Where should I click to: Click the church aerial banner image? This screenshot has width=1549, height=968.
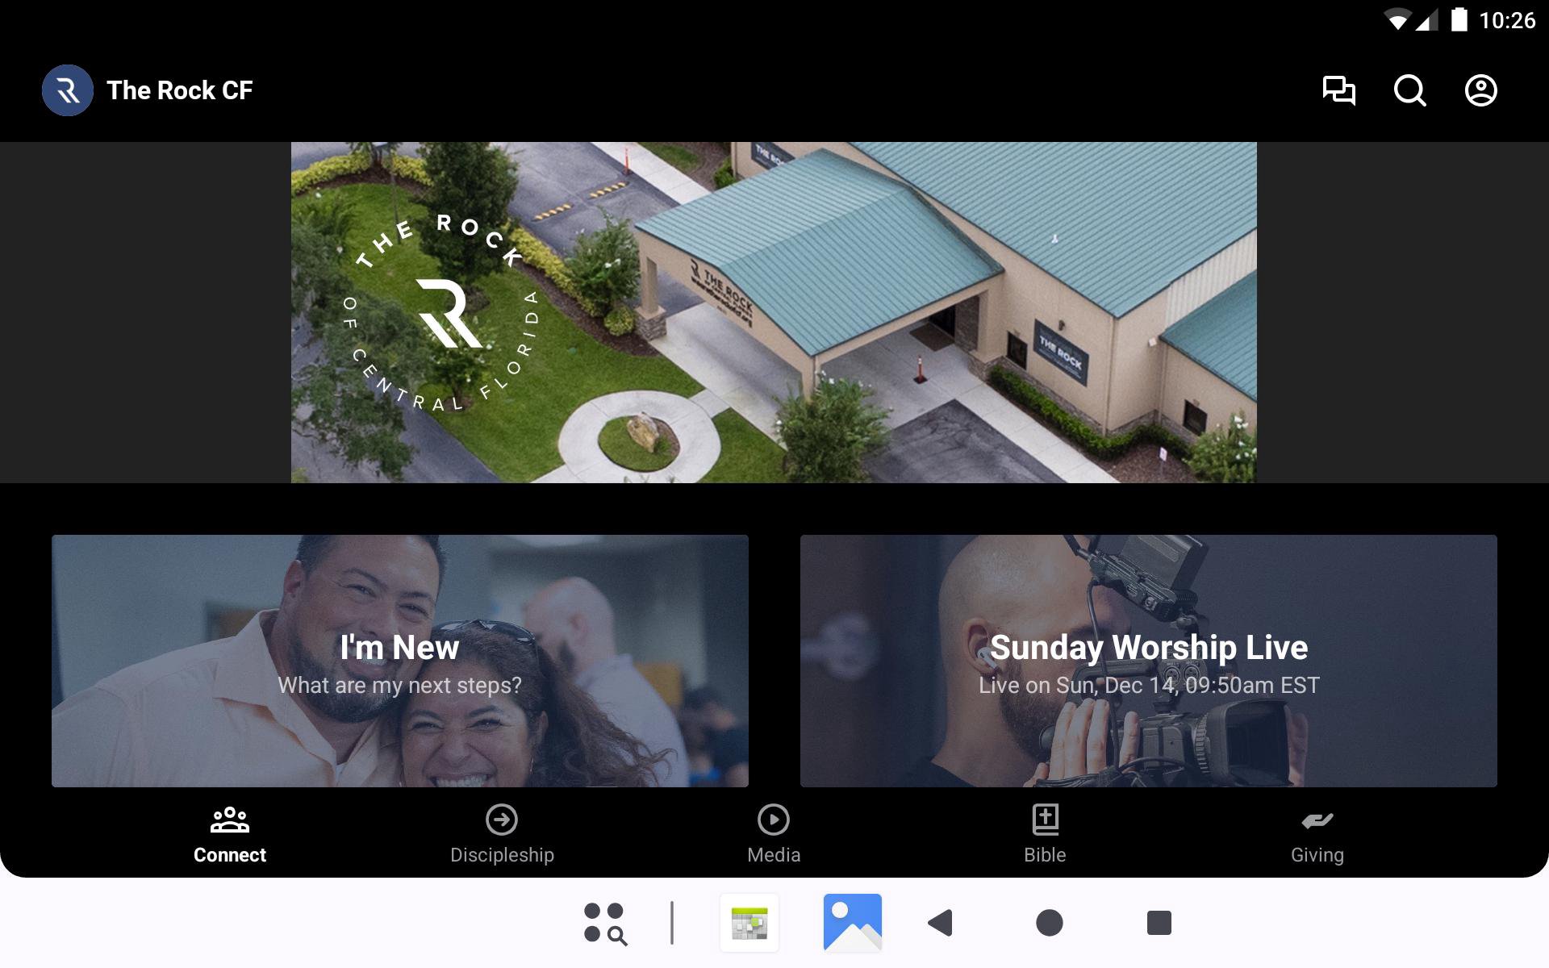point(774,312)
